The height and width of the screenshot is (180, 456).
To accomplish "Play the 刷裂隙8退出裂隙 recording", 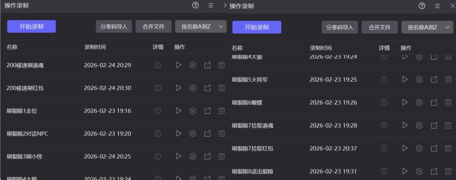I will tap(405, 171).
